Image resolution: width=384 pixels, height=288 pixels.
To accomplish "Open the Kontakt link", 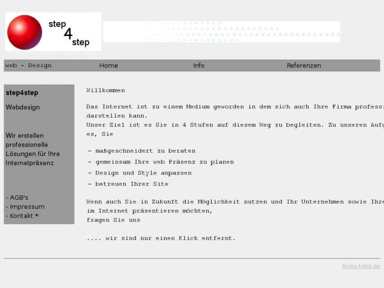I will 22,216.
